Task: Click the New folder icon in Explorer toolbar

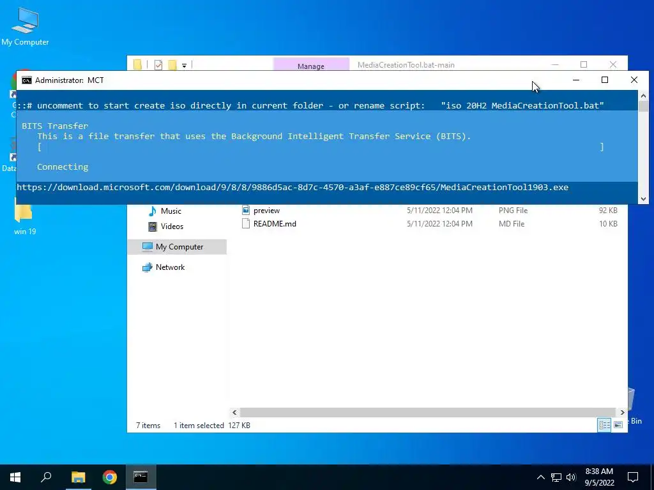Action: tap(172, 64)
